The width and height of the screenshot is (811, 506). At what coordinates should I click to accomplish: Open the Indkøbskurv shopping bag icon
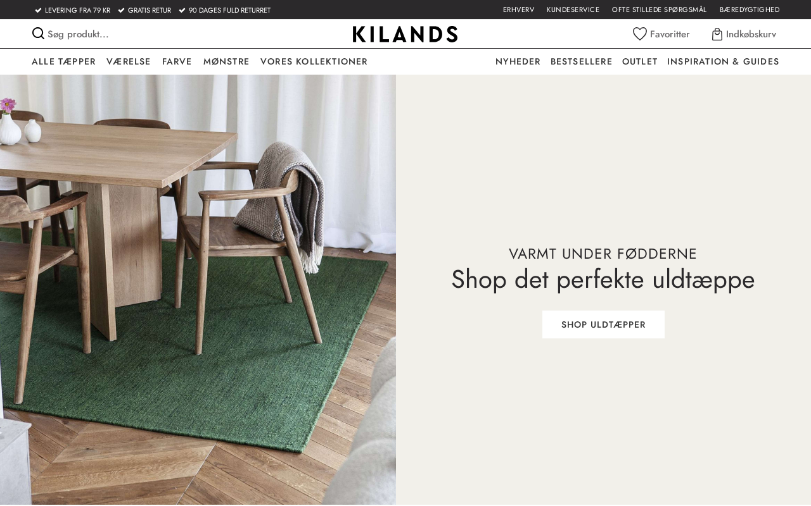click(717, 34)
